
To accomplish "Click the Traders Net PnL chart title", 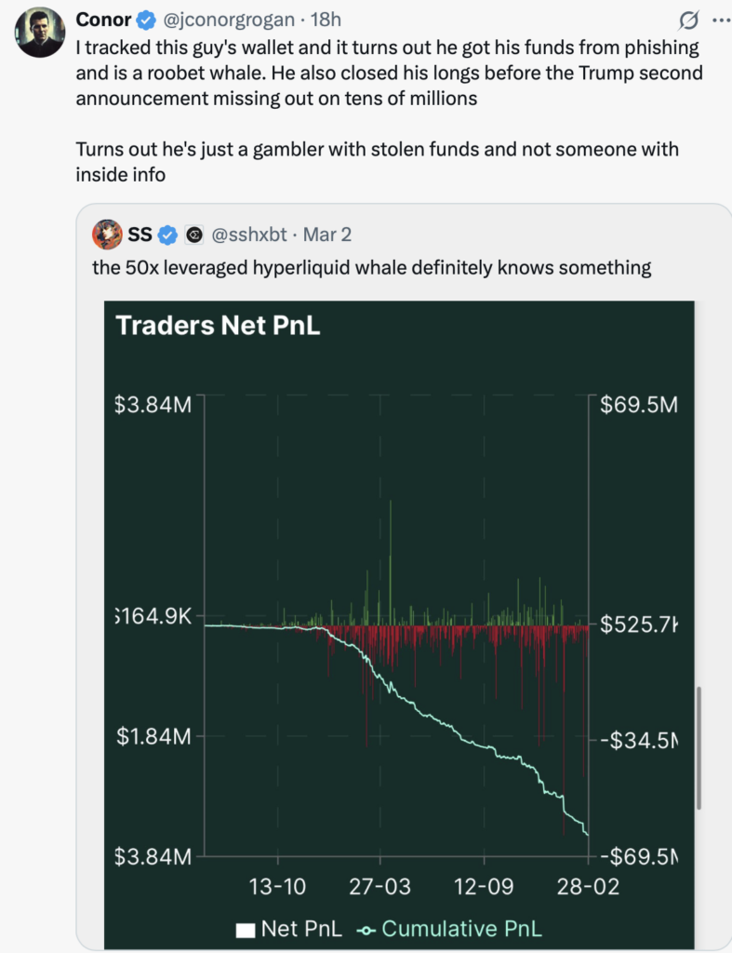I will (x=218, y=326).
